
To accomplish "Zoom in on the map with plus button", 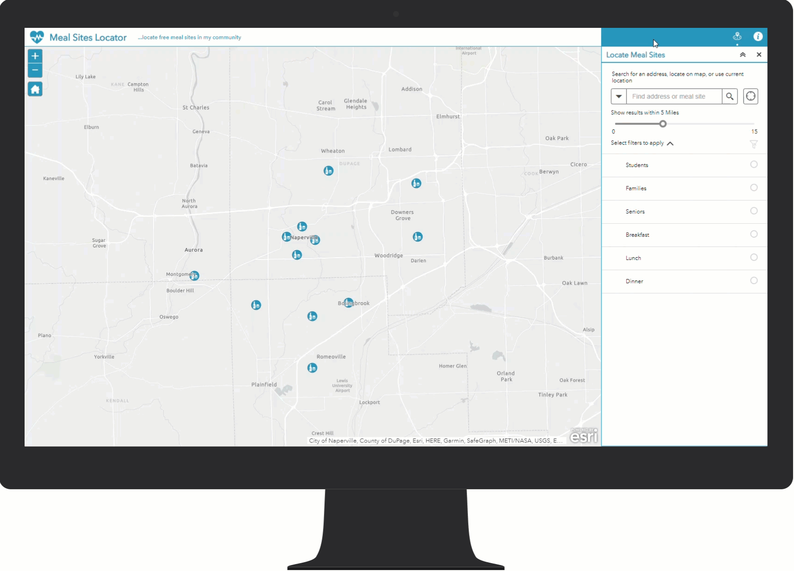I will pos(35,55).
